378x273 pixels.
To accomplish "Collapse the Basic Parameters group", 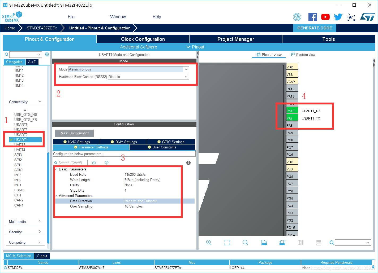I will (x=56, y=169).
